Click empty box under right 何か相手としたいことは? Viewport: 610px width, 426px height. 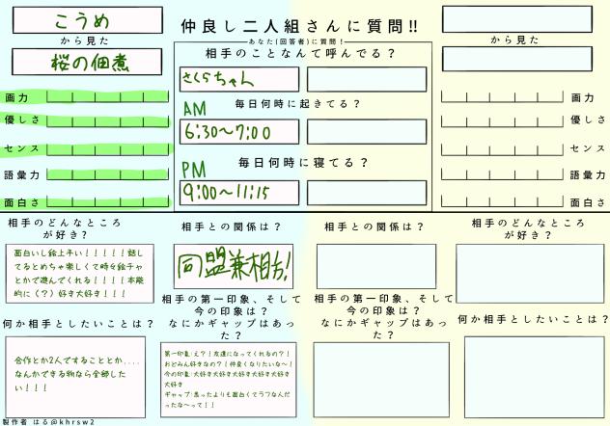[535, 377]
